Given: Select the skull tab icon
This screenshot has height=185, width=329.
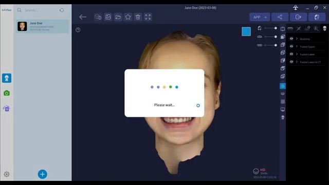Looking at the screenshot, I should [x=324, y=29].
